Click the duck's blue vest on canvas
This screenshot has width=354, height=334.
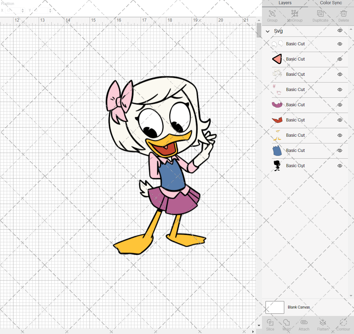coord(172,175)
